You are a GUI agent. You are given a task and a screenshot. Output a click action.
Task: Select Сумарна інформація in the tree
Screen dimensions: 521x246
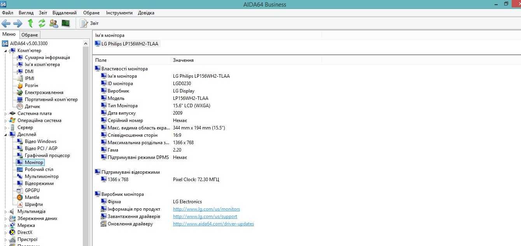tap(47, 58)
